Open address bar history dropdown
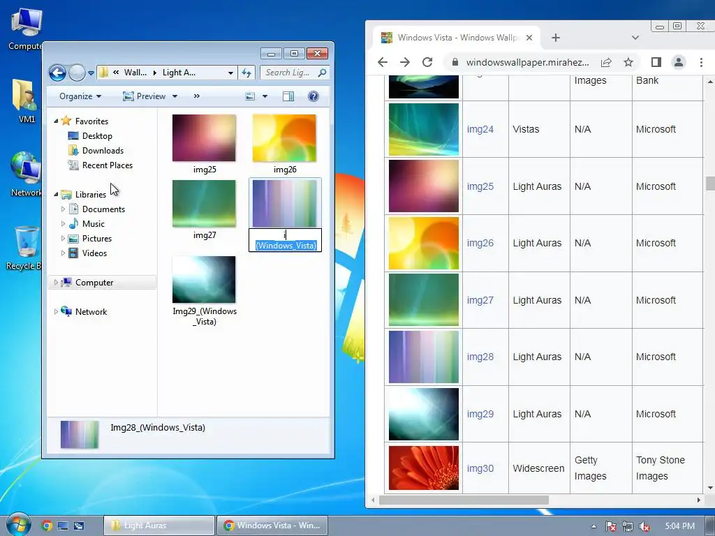The height and width of the screenshot is (536, 715). 230,73
